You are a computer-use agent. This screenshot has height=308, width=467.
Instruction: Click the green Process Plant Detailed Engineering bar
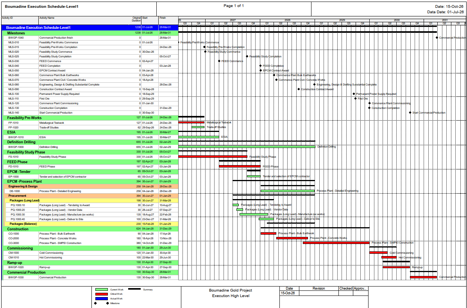coord(288,191)
